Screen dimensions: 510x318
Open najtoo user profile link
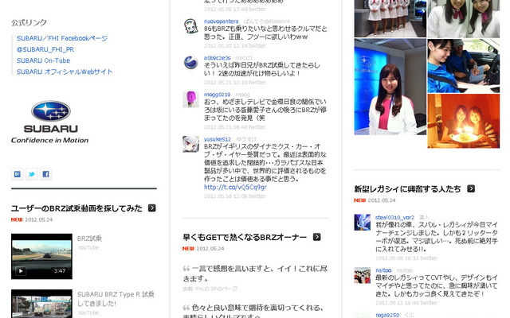click(x=383, y=270)
